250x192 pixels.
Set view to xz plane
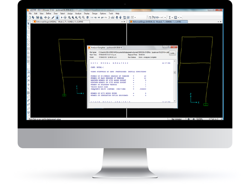(x=99, y=17)
